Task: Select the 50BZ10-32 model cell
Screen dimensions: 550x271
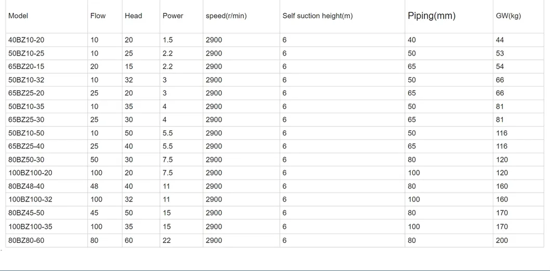Action: pyautogui.click(x=27, y=80)
